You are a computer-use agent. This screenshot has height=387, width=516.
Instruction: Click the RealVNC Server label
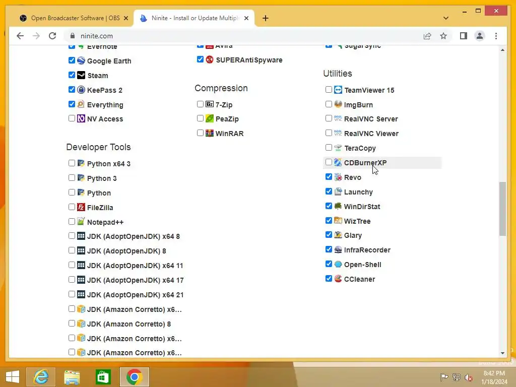371,119
